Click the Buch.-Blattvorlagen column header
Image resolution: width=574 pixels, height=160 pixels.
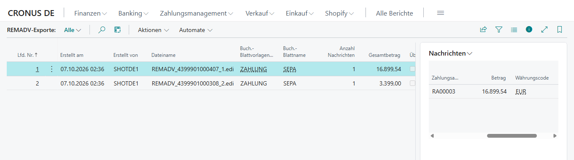click(x=257, y=52)
